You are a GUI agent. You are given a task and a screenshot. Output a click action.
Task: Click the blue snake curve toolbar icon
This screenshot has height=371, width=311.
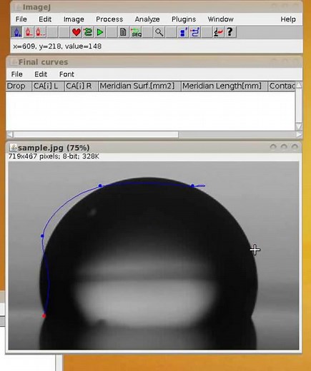pyautogui.click(x=194, y=32)
